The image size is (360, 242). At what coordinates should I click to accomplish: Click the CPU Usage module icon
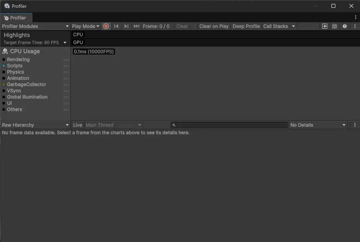click(x=5, y=51)
